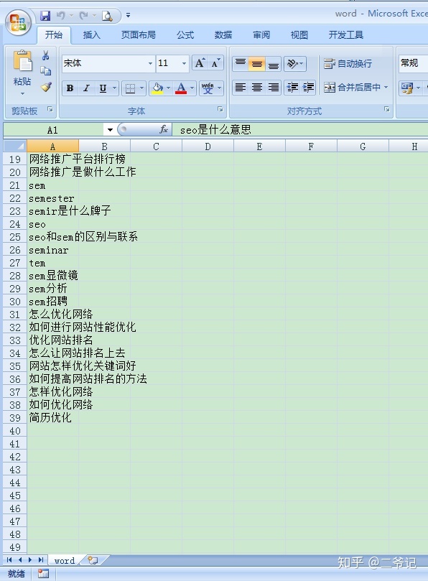Image resolution: width=428 pixels, height=581 pixels.
Task: Paste from clipboard using 粘贴 icon
Action: (22, 61)
